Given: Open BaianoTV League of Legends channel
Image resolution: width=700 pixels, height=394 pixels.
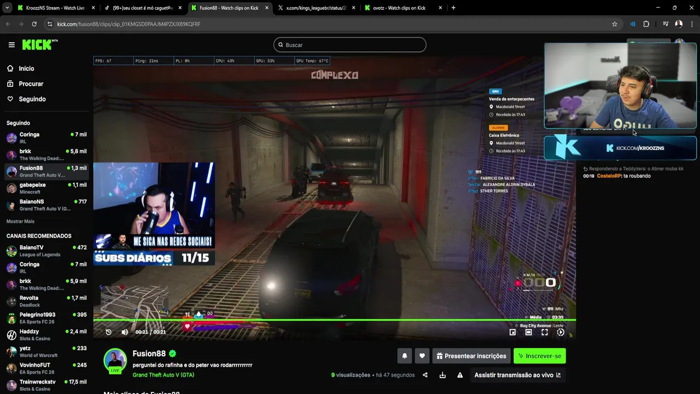Looking at the screenshot, I should 46,251.
